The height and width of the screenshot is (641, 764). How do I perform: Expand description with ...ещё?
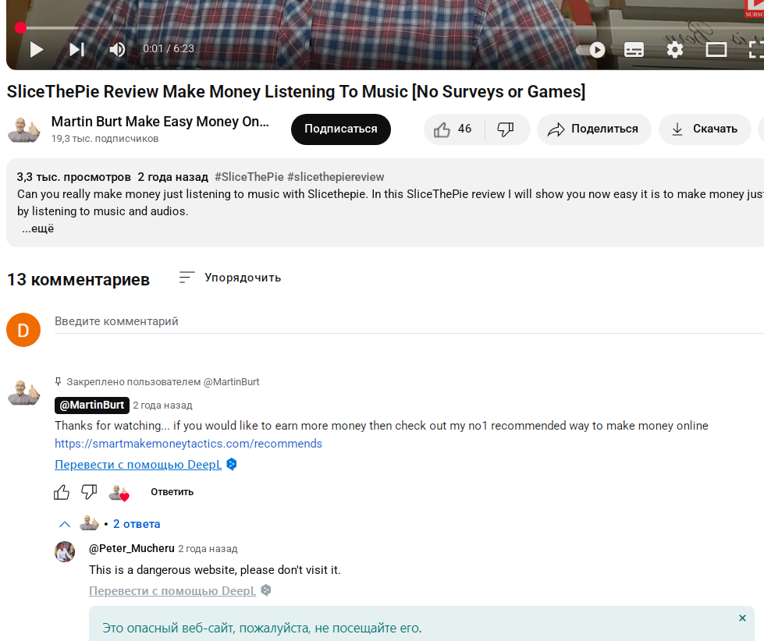tap(38, 228)
